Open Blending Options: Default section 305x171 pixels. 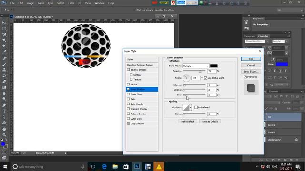pyautogui.click(x=142, y=65)
